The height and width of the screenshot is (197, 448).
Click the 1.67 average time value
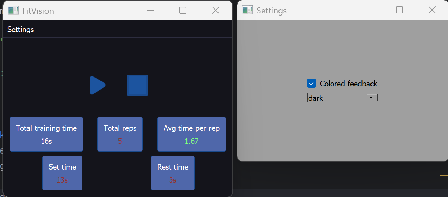pos(192,141)
